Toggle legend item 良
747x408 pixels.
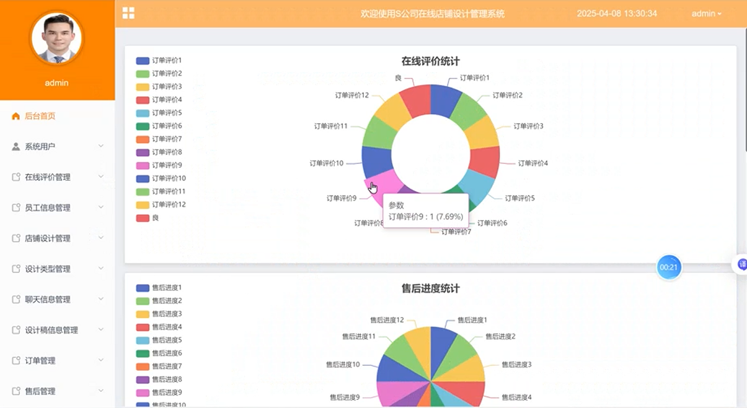[x=148, y=218]
